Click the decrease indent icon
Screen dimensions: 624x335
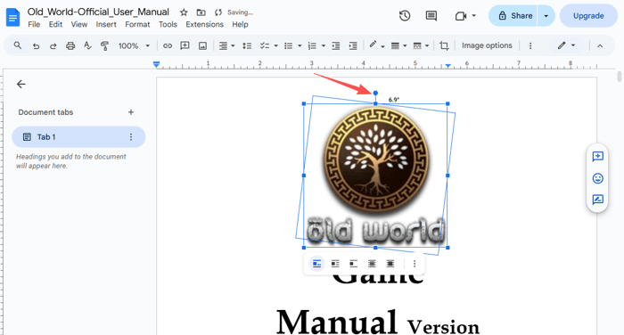(336, 45)
